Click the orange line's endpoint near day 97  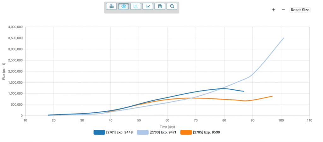(x=272, y=96)
